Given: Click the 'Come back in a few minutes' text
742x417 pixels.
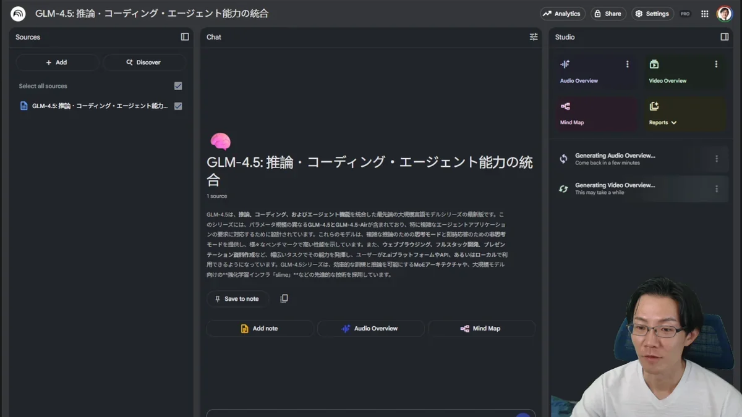Looking at the screenshot, I should pos(608,163).
